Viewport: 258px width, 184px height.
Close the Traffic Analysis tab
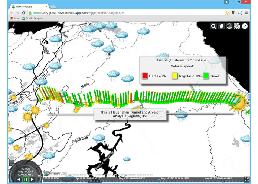(46, 7)
